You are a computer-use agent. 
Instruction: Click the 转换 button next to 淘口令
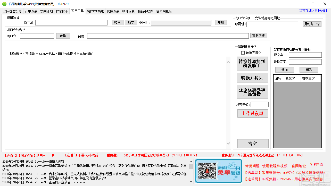point(63,36)
